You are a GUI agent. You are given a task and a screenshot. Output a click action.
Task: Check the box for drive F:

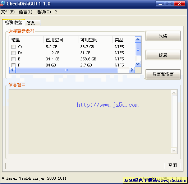[x=13, y=65]
